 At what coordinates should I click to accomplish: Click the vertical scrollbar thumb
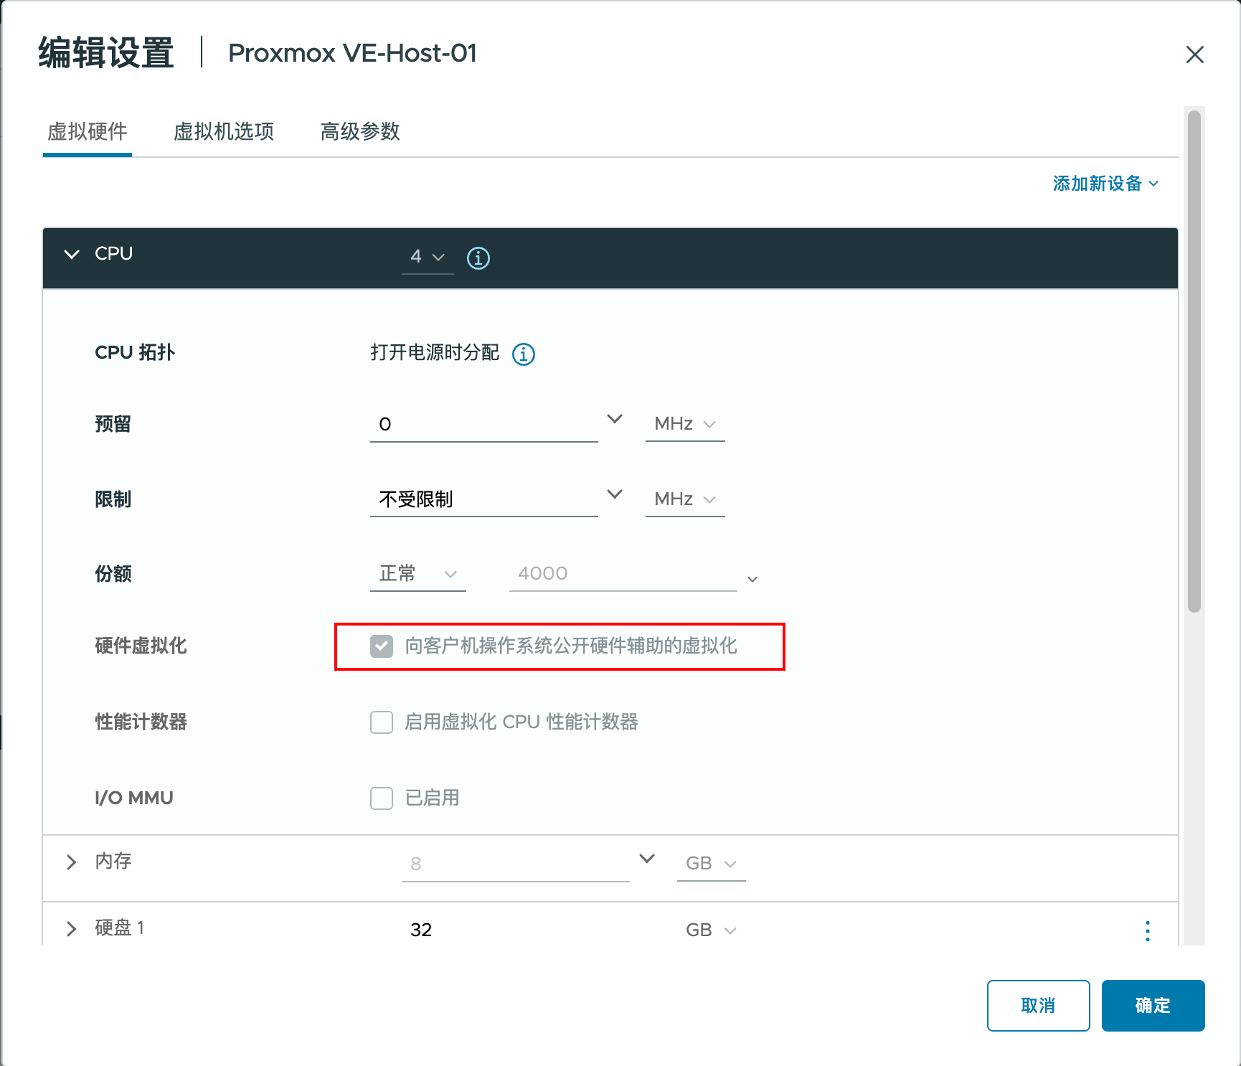[x=1194, y=362]
